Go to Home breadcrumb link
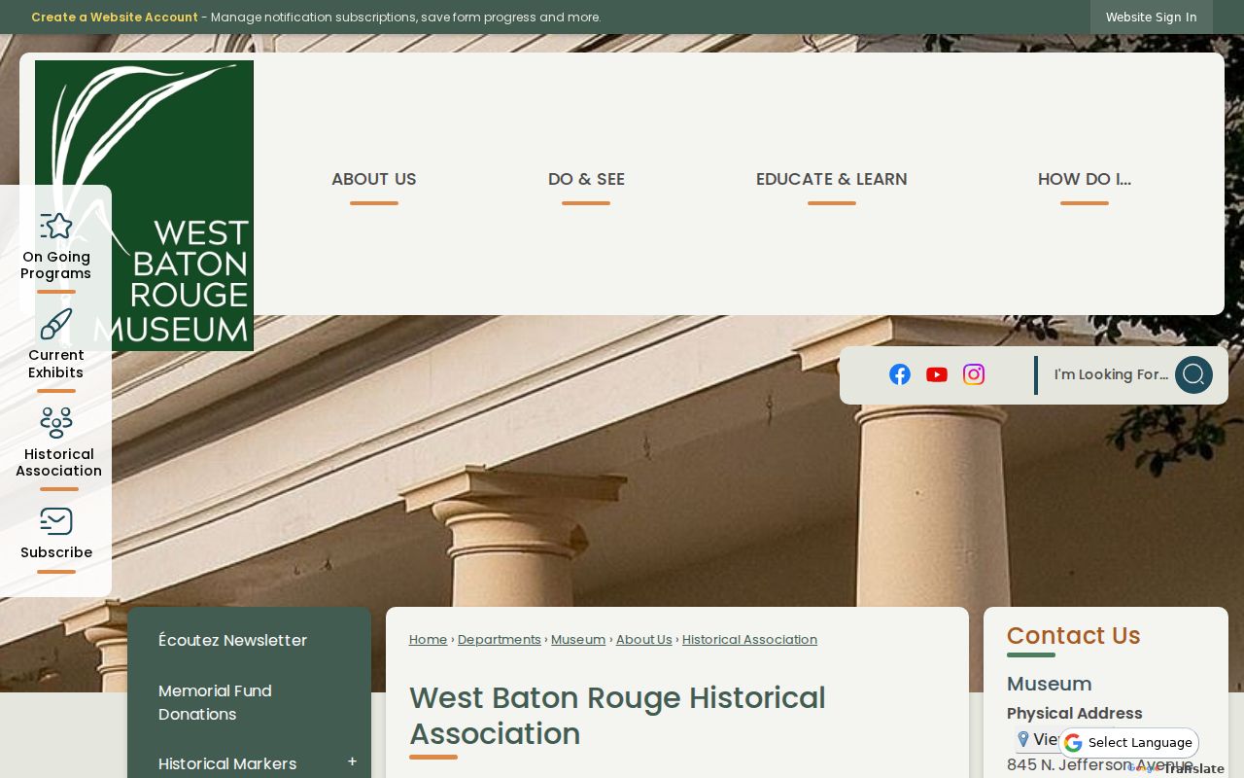 tap(429, 639)
